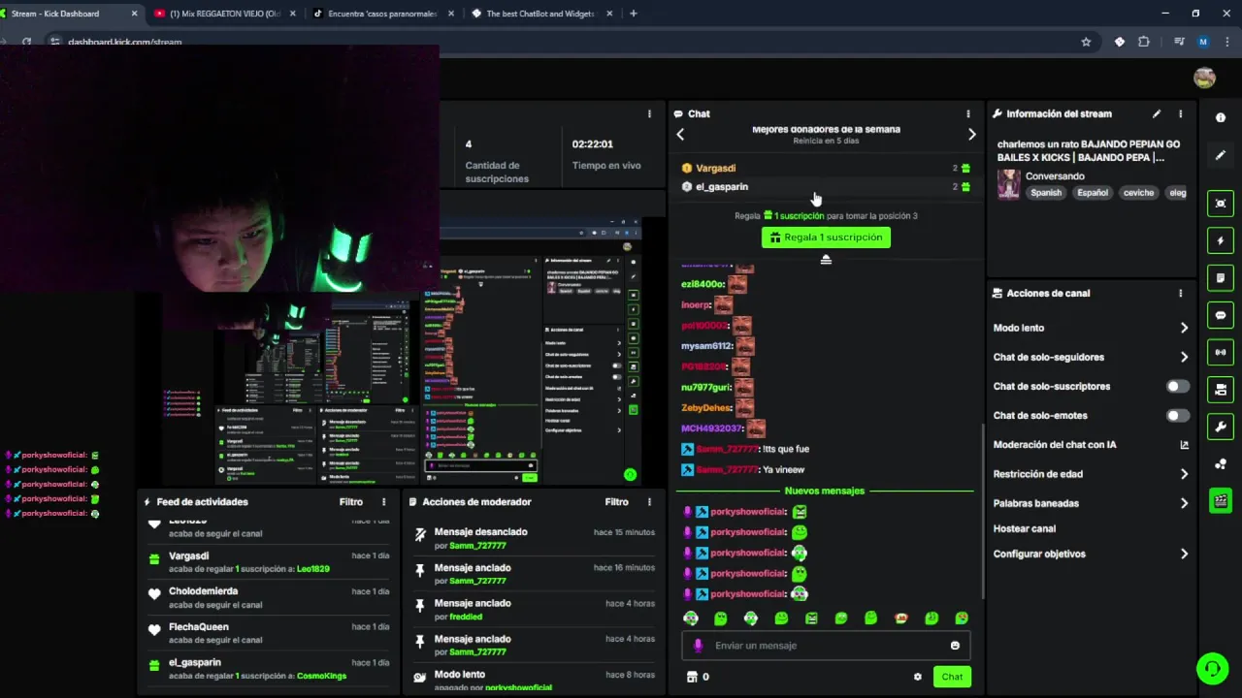Open the wrench tools sidebar icon

click(1221, 427)
